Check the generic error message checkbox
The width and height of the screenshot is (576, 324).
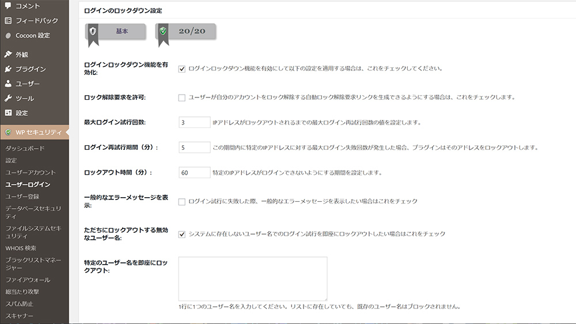tap(182, 202)
